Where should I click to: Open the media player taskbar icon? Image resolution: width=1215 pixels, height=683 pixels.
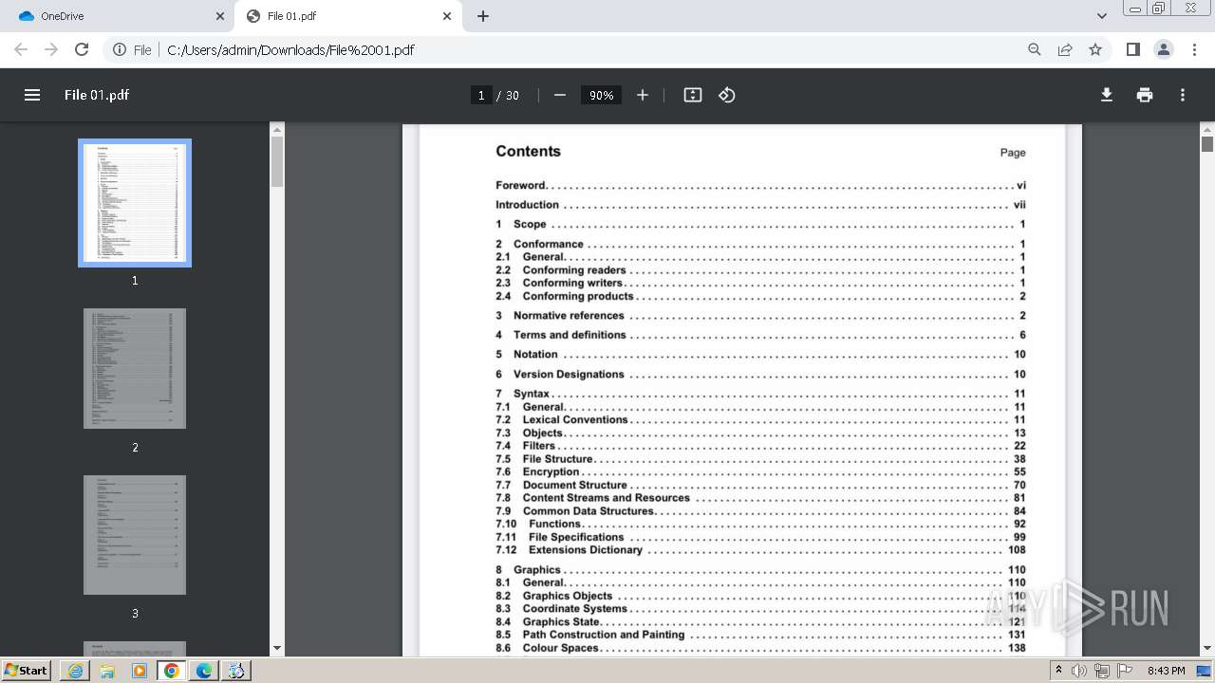click(x=140, y=671)
